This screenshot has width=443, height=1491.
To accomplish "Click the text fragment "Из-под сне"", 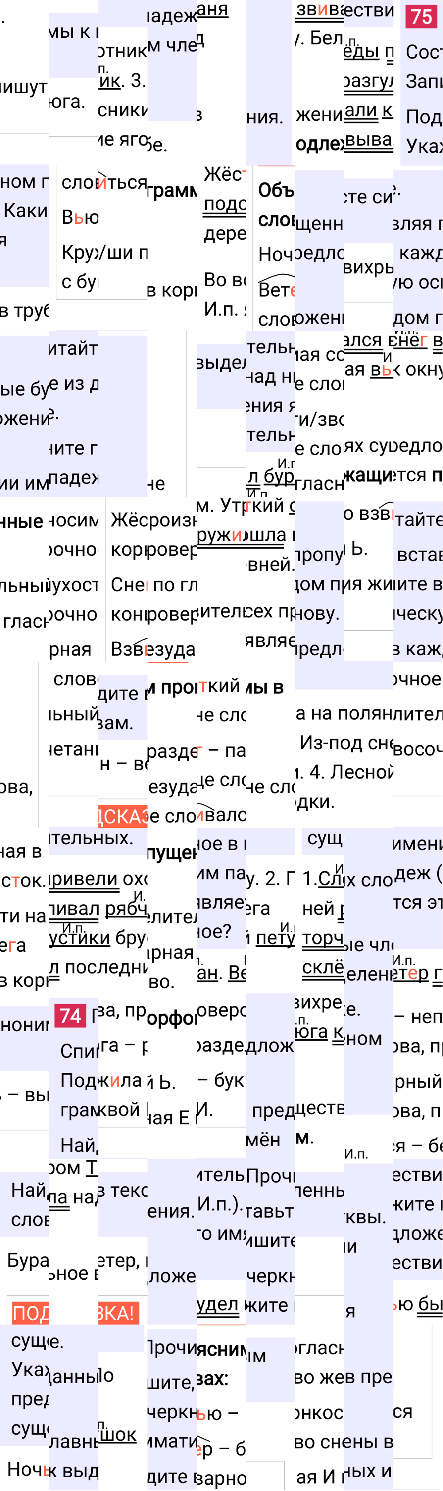I will click(x=346, y=742).
